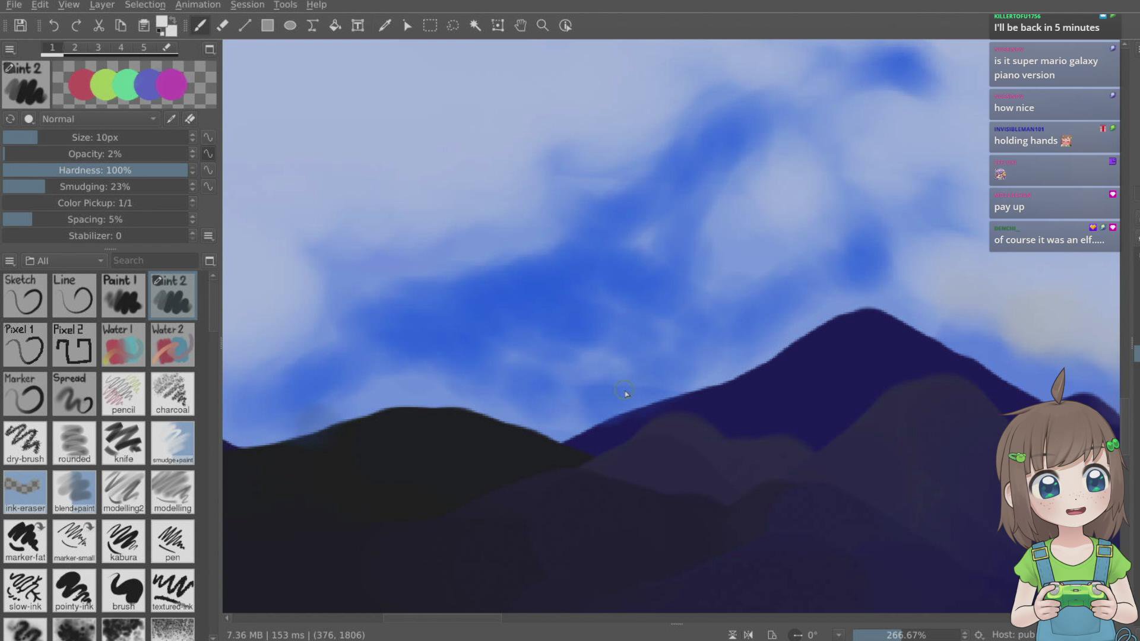Viewport: 1140px width, 641px height.
Task: Select the Ellipse shape tool
Action: (290, 26)
